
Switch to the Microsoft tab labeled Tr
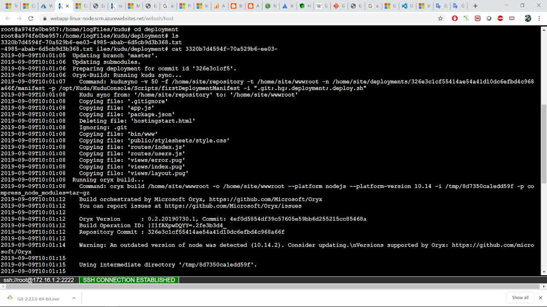pos(11,6)
